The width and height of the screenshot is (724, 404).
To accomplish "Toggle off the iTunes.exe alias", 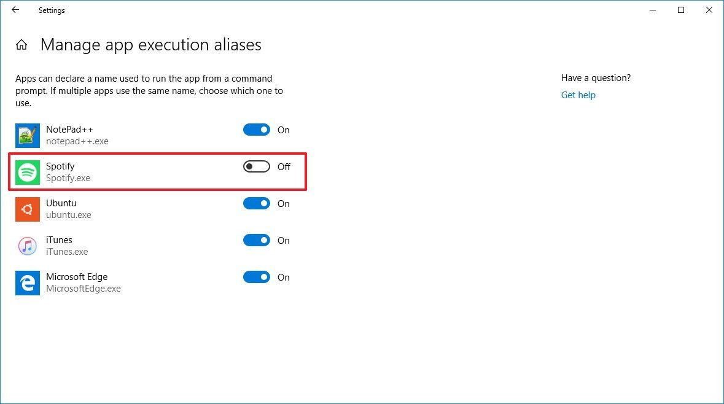I will point(257,240).
